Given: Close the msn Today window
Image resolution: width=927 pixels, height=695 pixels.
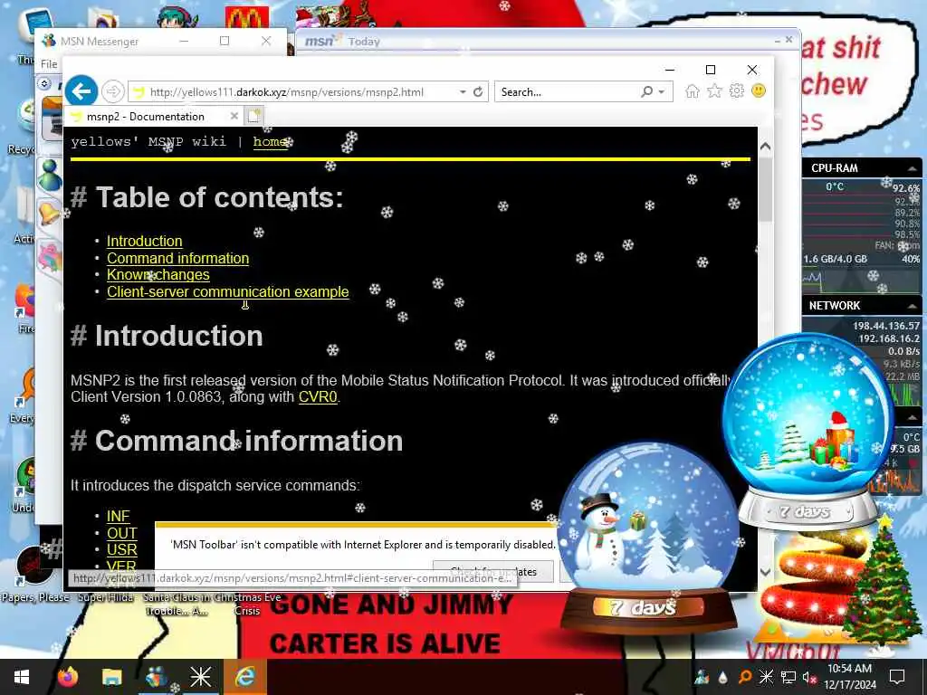Looking at the screenshot, I should (788, 40).
